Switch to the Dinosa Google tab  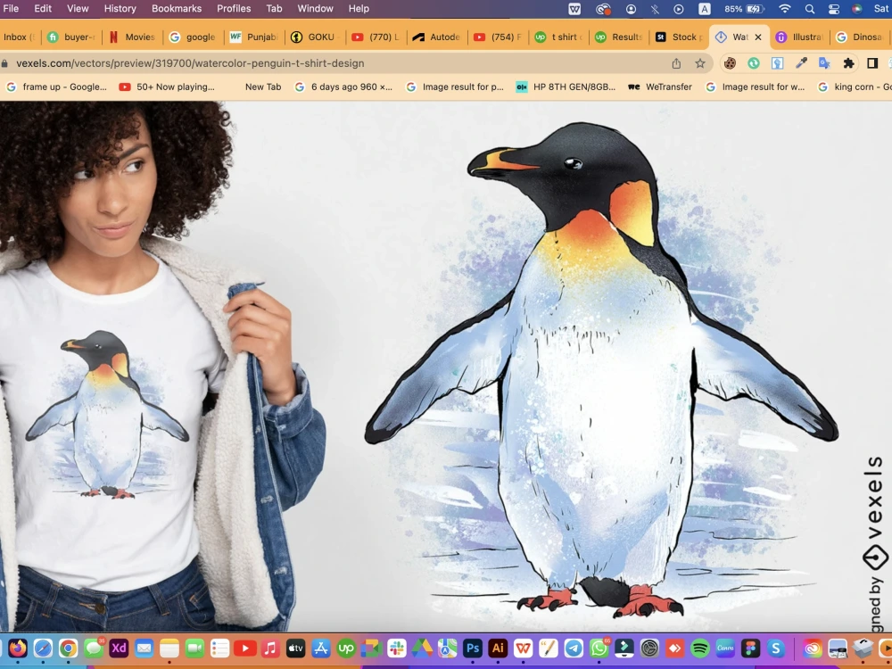pos(860,37)
